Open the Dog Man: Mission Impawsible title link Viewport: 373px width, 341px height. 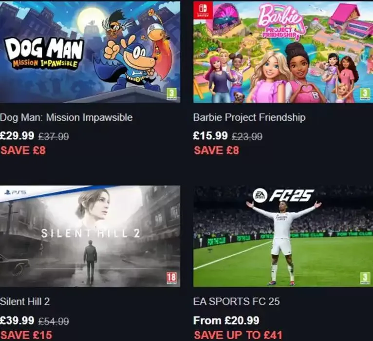(x=66, y=117)
